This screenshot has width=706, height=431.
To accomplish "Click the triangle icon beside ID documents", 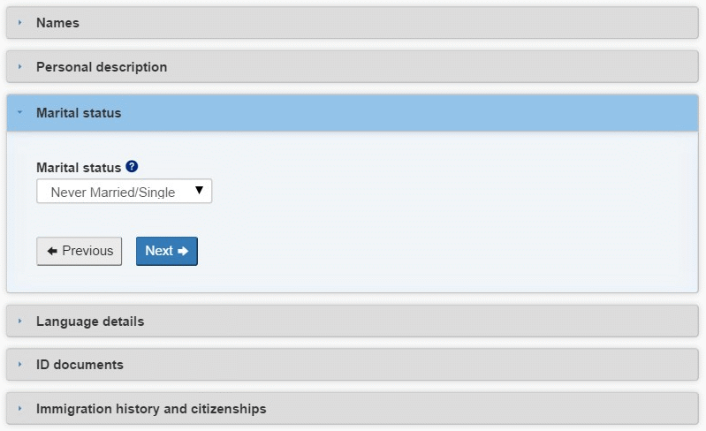I will pos(19,364).
